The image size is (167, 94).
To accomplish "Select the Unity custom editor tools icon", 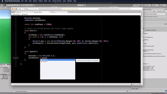I will (19, 5).
